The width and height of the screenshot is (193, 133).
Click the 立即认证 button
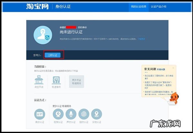(x=52, y=55)
